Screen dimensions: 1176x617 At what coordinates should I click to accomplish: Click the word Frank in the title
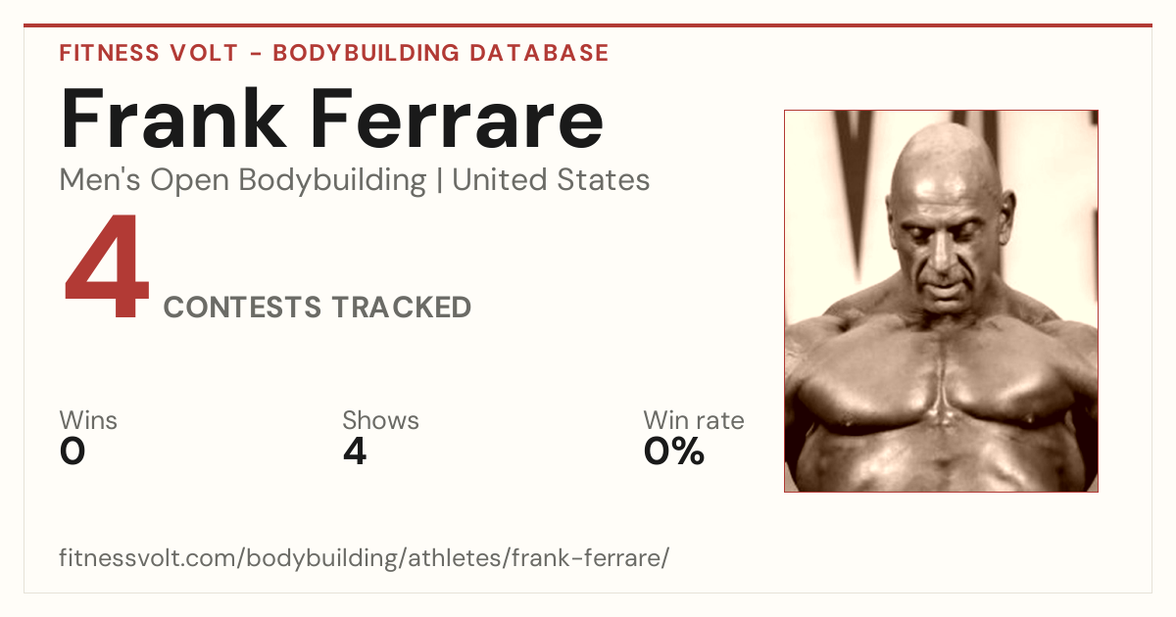(174, 119)
